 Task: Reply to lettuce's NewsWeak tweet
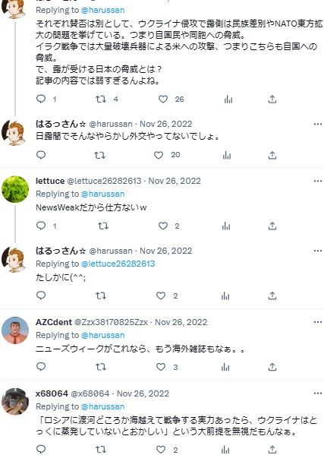tap(41, 226)
